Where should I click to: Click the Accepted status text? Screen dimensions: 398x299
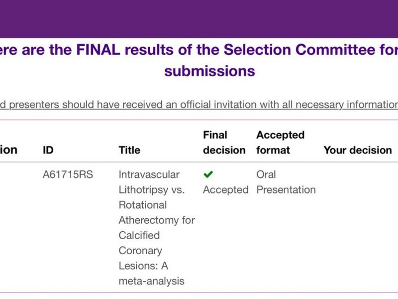(x=226, y=190)
